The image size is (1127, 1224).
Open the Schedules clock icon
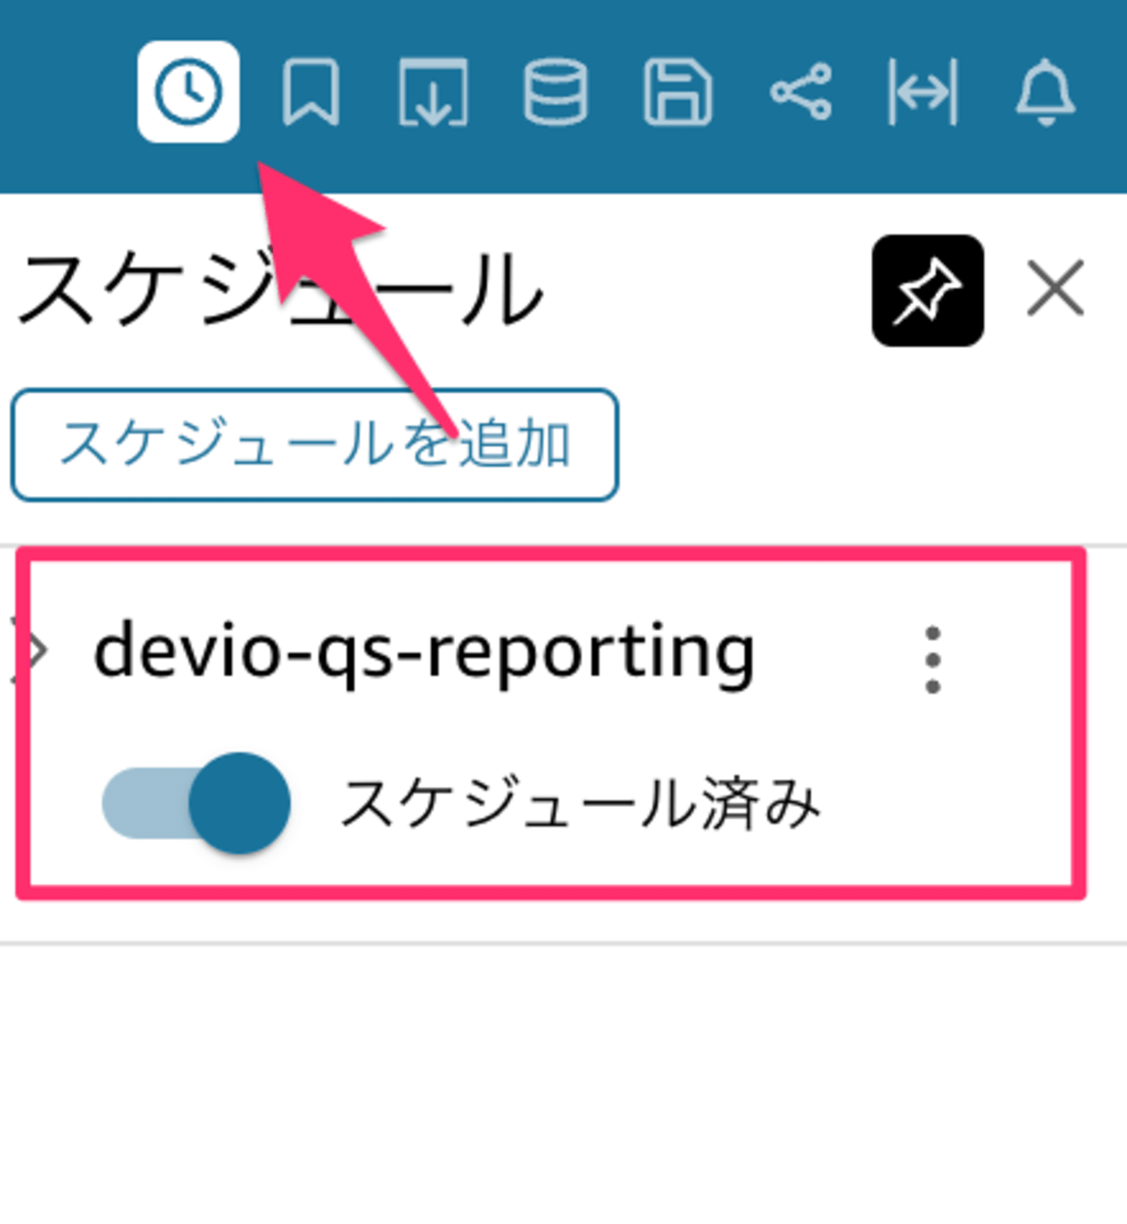(x=188, y=92)
